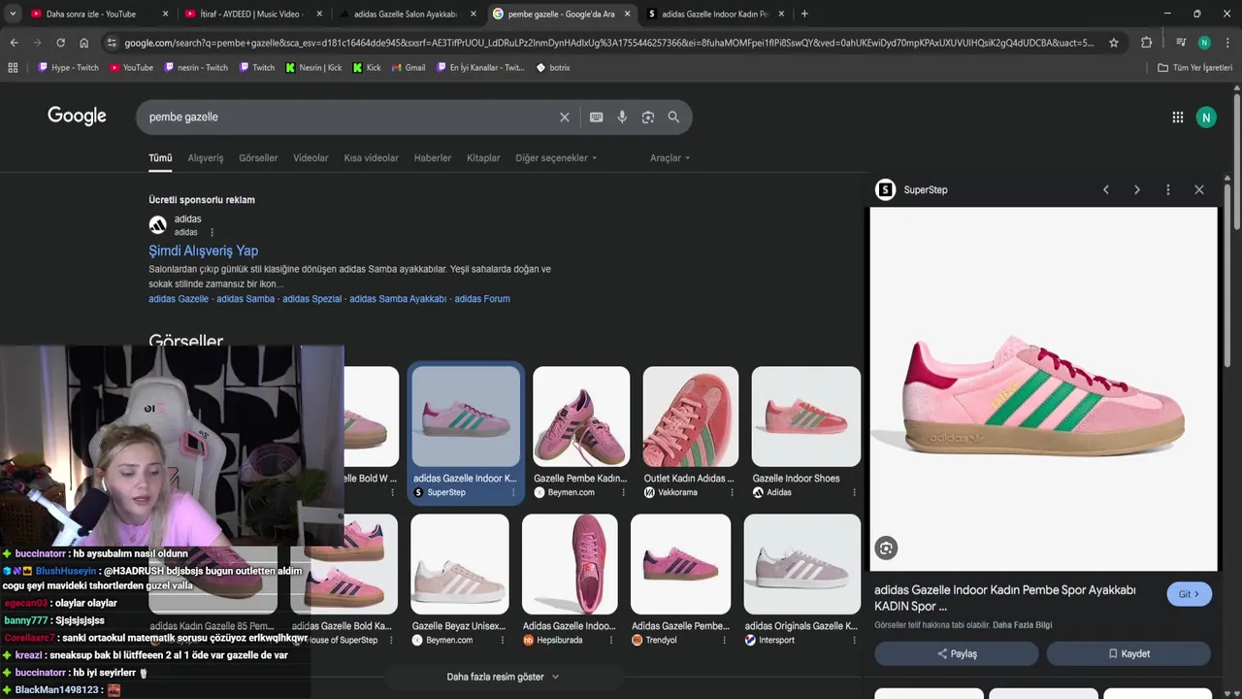The height and width of the screenshot is (699, 1242).
Task: Click the 'Kaydet' save button
Action: point(1128,654)
